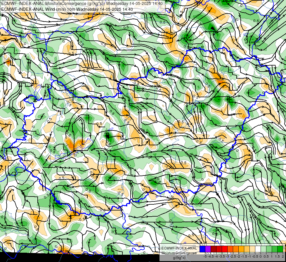
Task: Click the -4.5 value on the legend scale
Action: pos(211,256)
